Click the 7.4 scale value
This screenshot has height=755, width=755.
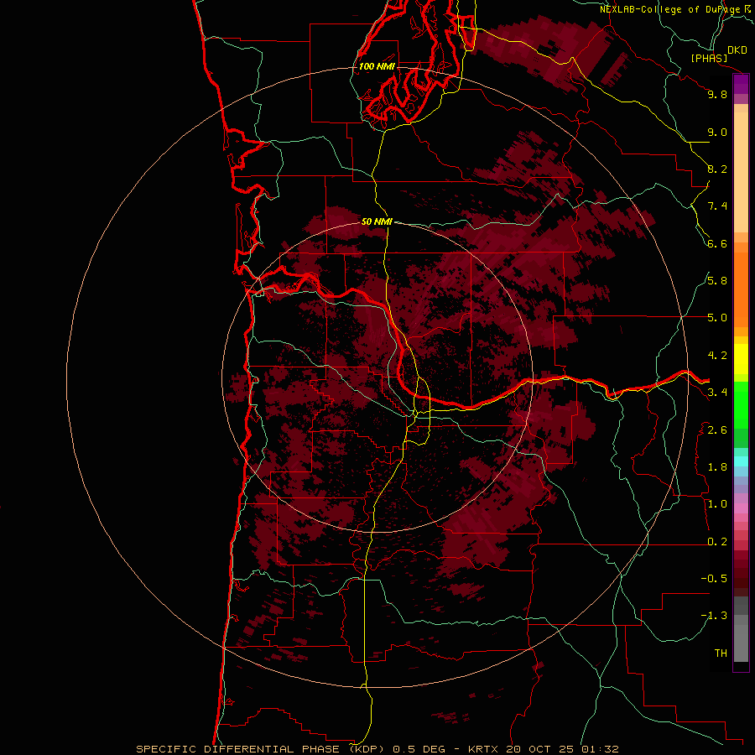pos(717,206)
